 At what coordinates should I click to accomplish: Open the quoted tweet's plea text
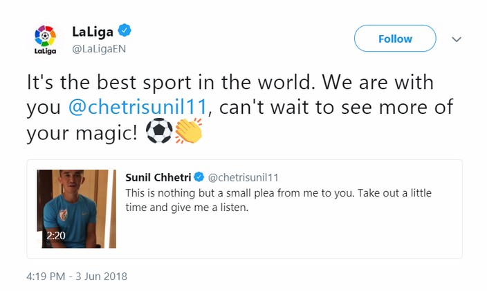point(278,200)
